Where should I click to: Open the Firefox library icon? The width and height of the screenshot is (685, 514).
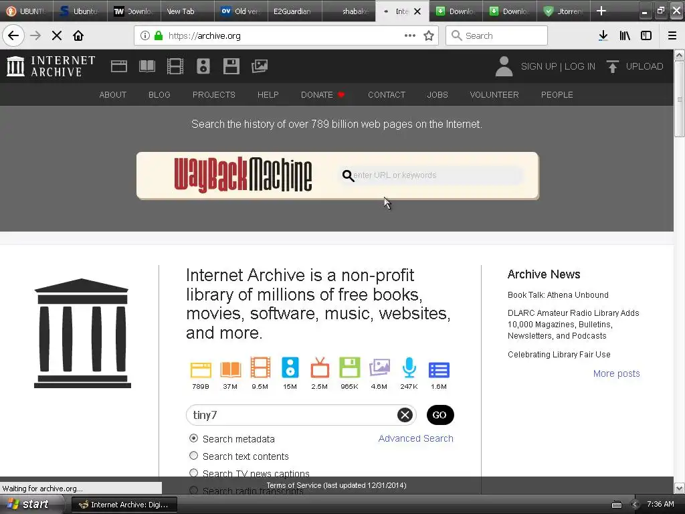click(x=625, y=36)
